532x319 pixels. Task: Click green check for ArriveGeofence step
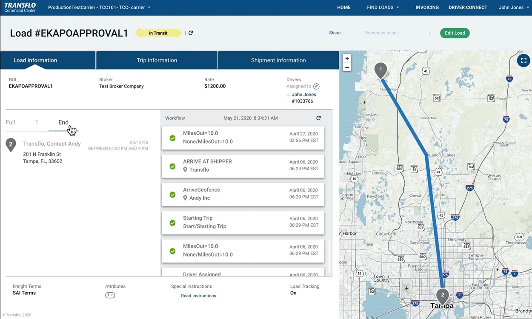[172, 195]
